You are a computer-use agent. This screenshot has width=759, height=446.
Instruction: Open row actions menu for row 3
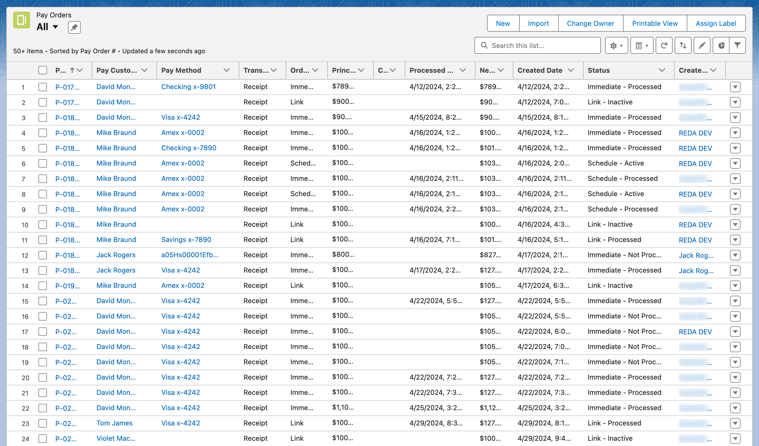pyautogui.click(x=735, y=118)
